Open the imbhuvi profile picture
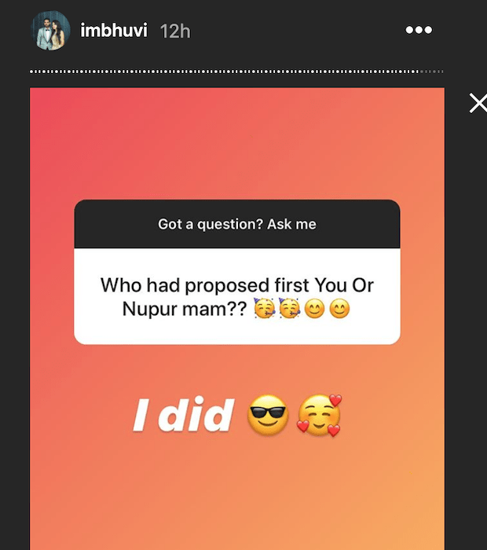Viewport: 487px width, 550px height. click(48, 31)
